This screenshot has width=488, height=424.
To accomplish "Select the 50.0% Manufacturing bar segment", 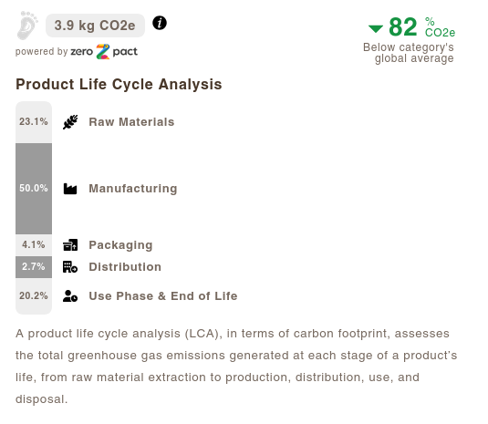I will point(34,189).
